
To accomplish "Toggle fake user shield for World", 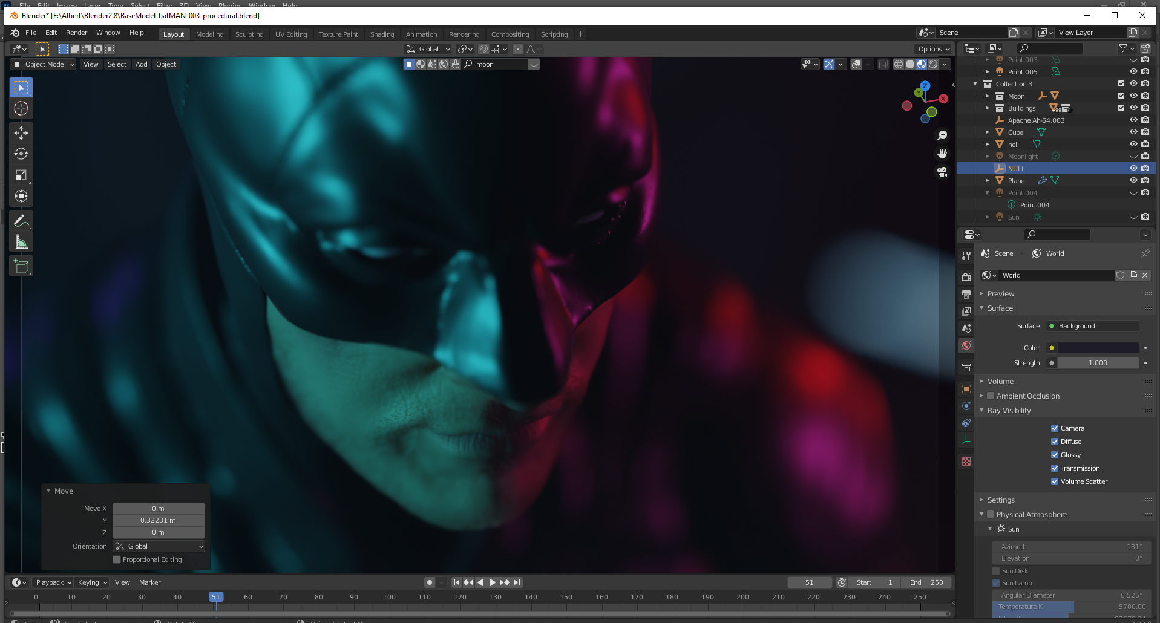I will tap(1121, 275).
